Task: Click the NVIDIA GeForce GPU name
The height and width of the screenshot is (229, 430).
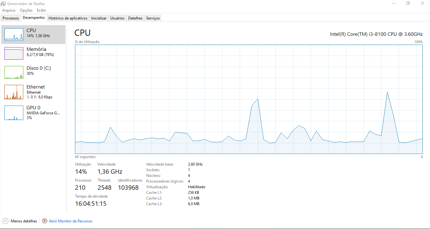Action: click(43, 113)
